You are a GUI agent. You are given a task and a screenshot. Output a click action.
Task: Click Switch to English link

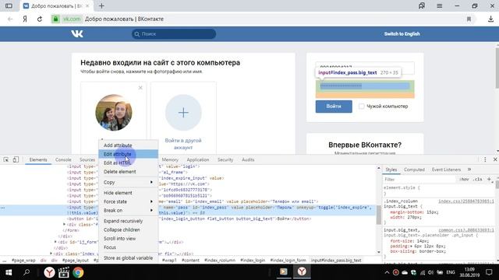click(402, 33)
